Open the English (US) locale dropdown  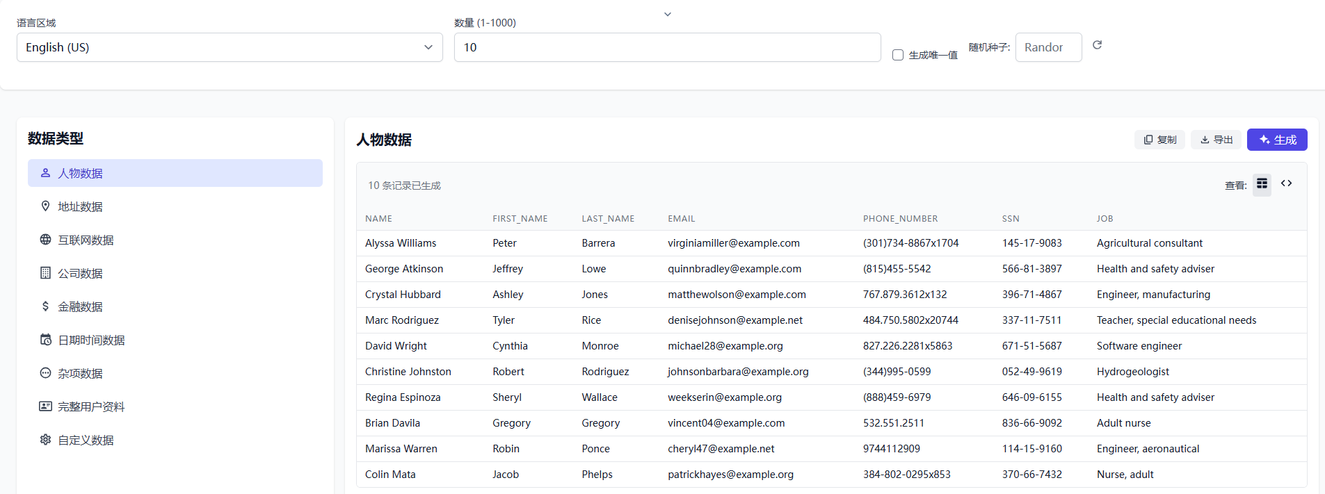(230, 47)
